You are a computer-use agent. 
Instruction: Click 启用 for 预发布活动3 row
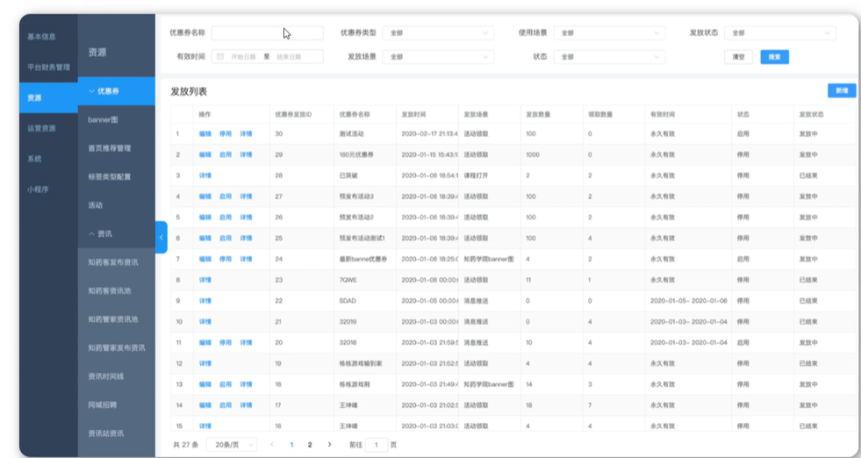pyautogui.click(x=226, y=197)
